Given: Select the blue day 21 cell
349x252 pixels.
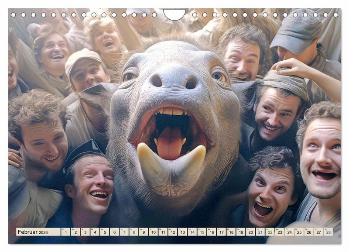Looking at the screenshot, I should (260, 232).
